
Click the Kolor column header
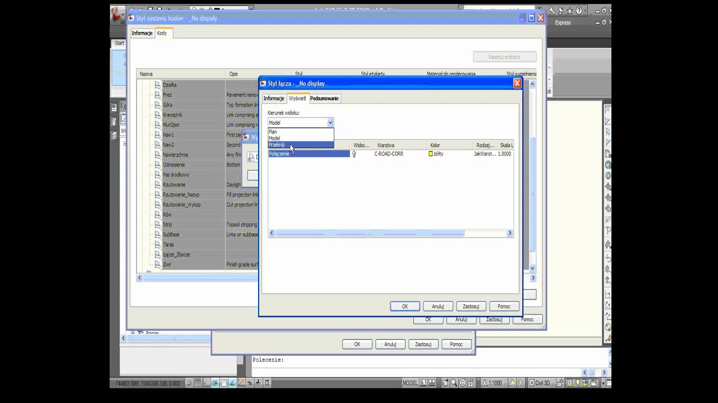(x=450, y=145)
